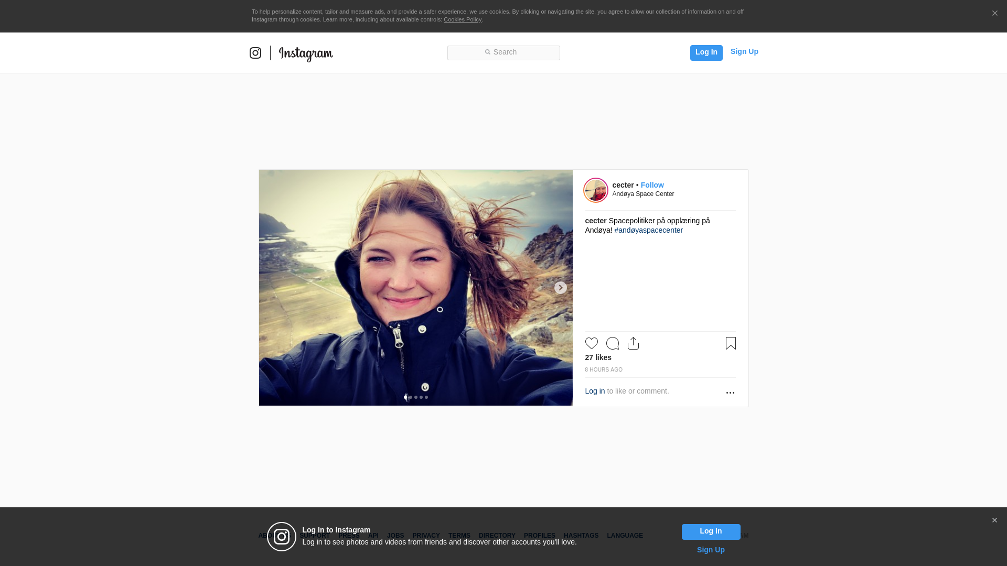1007x566 pixels.
Task: Open the #andøyaspacecenter hashtag
Action: pos(648,230)
